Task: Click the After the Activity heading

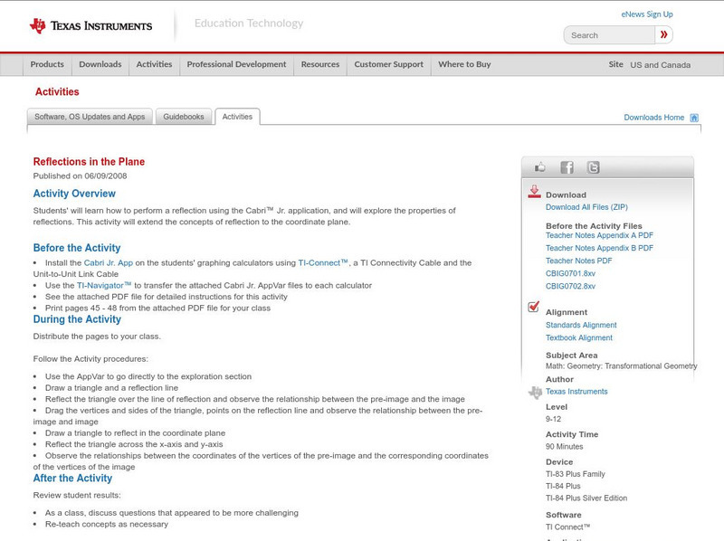Action: point(72,479)
